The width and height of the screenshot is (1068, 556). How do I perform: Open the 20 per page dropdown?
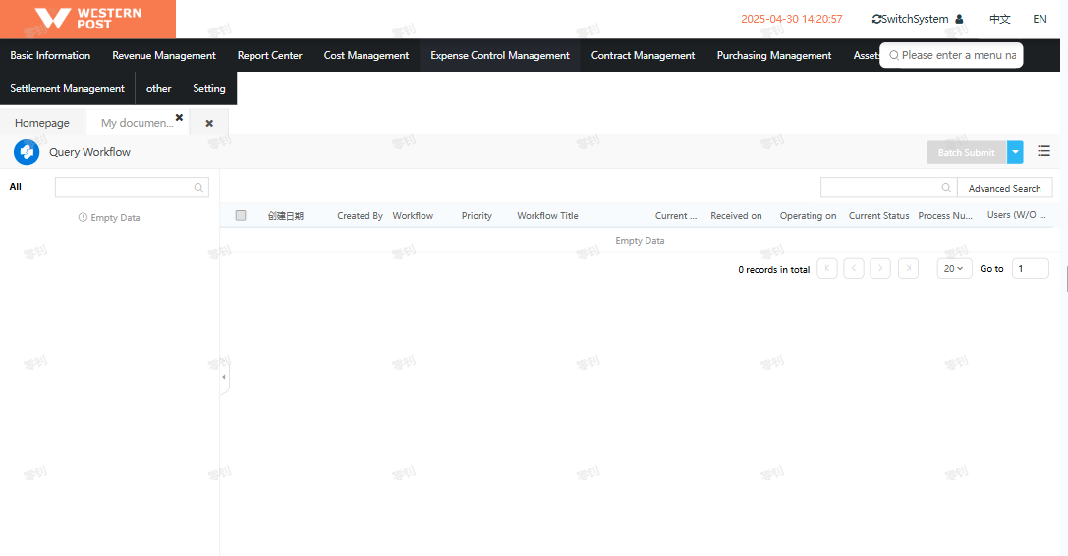pyautogui.click(x=954, y=268)
